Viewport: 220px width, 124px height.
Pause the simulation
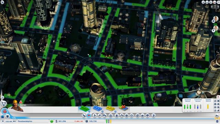tap(3, 121)
